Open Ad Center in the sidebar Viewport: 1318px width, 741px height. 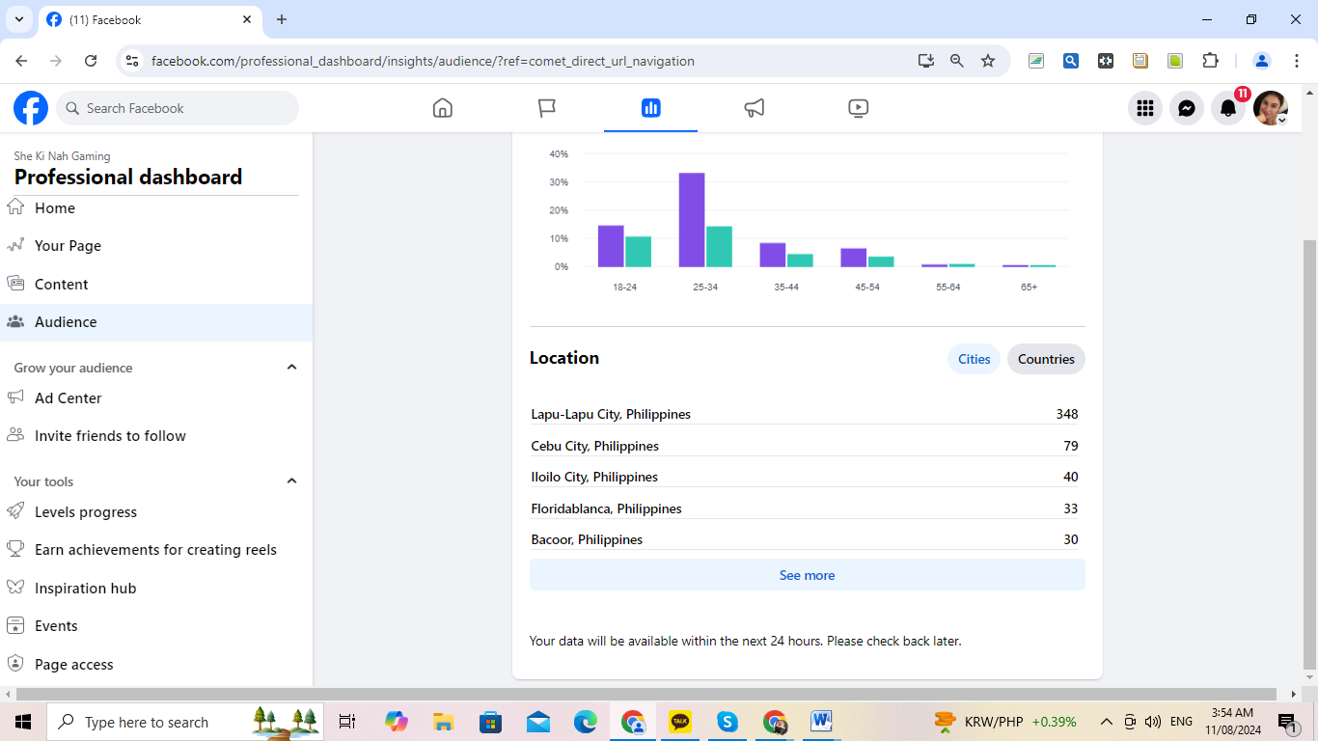(x=156, y=398)
